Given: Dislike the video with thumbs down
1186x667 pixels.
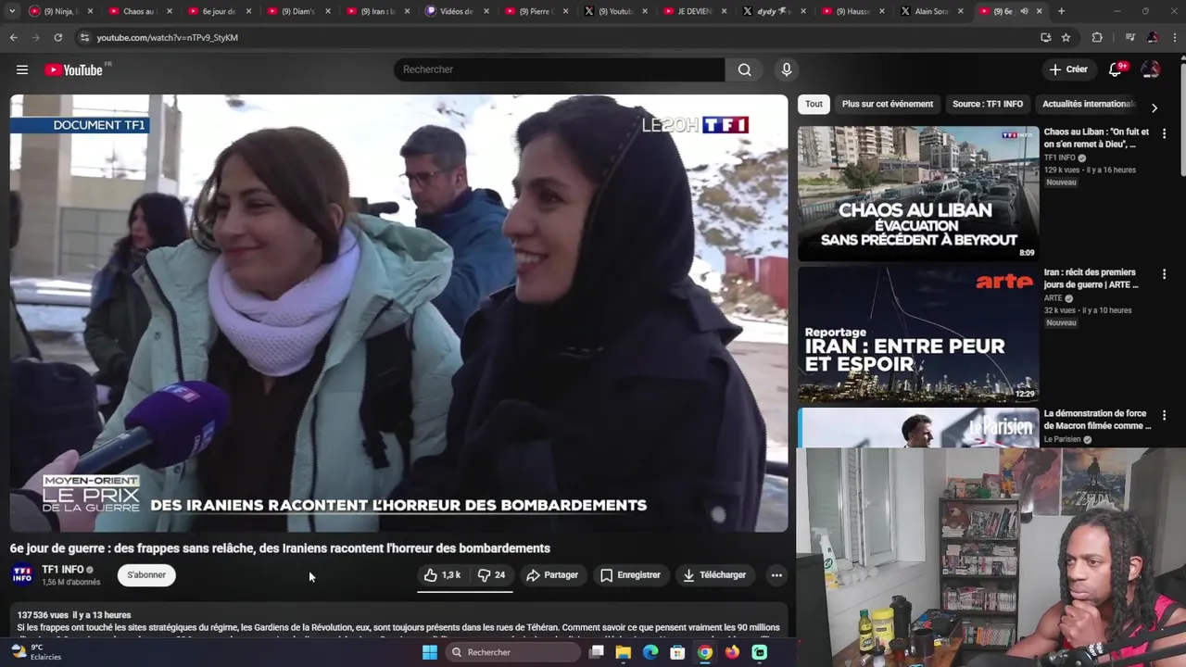Looking at the screenshot, I should pyautogui.click(x=492, y=575).
